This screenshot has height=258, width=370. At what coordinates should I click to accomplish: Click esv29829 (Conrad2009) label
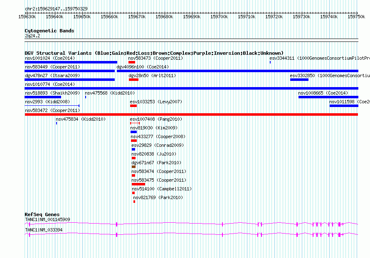158,145
